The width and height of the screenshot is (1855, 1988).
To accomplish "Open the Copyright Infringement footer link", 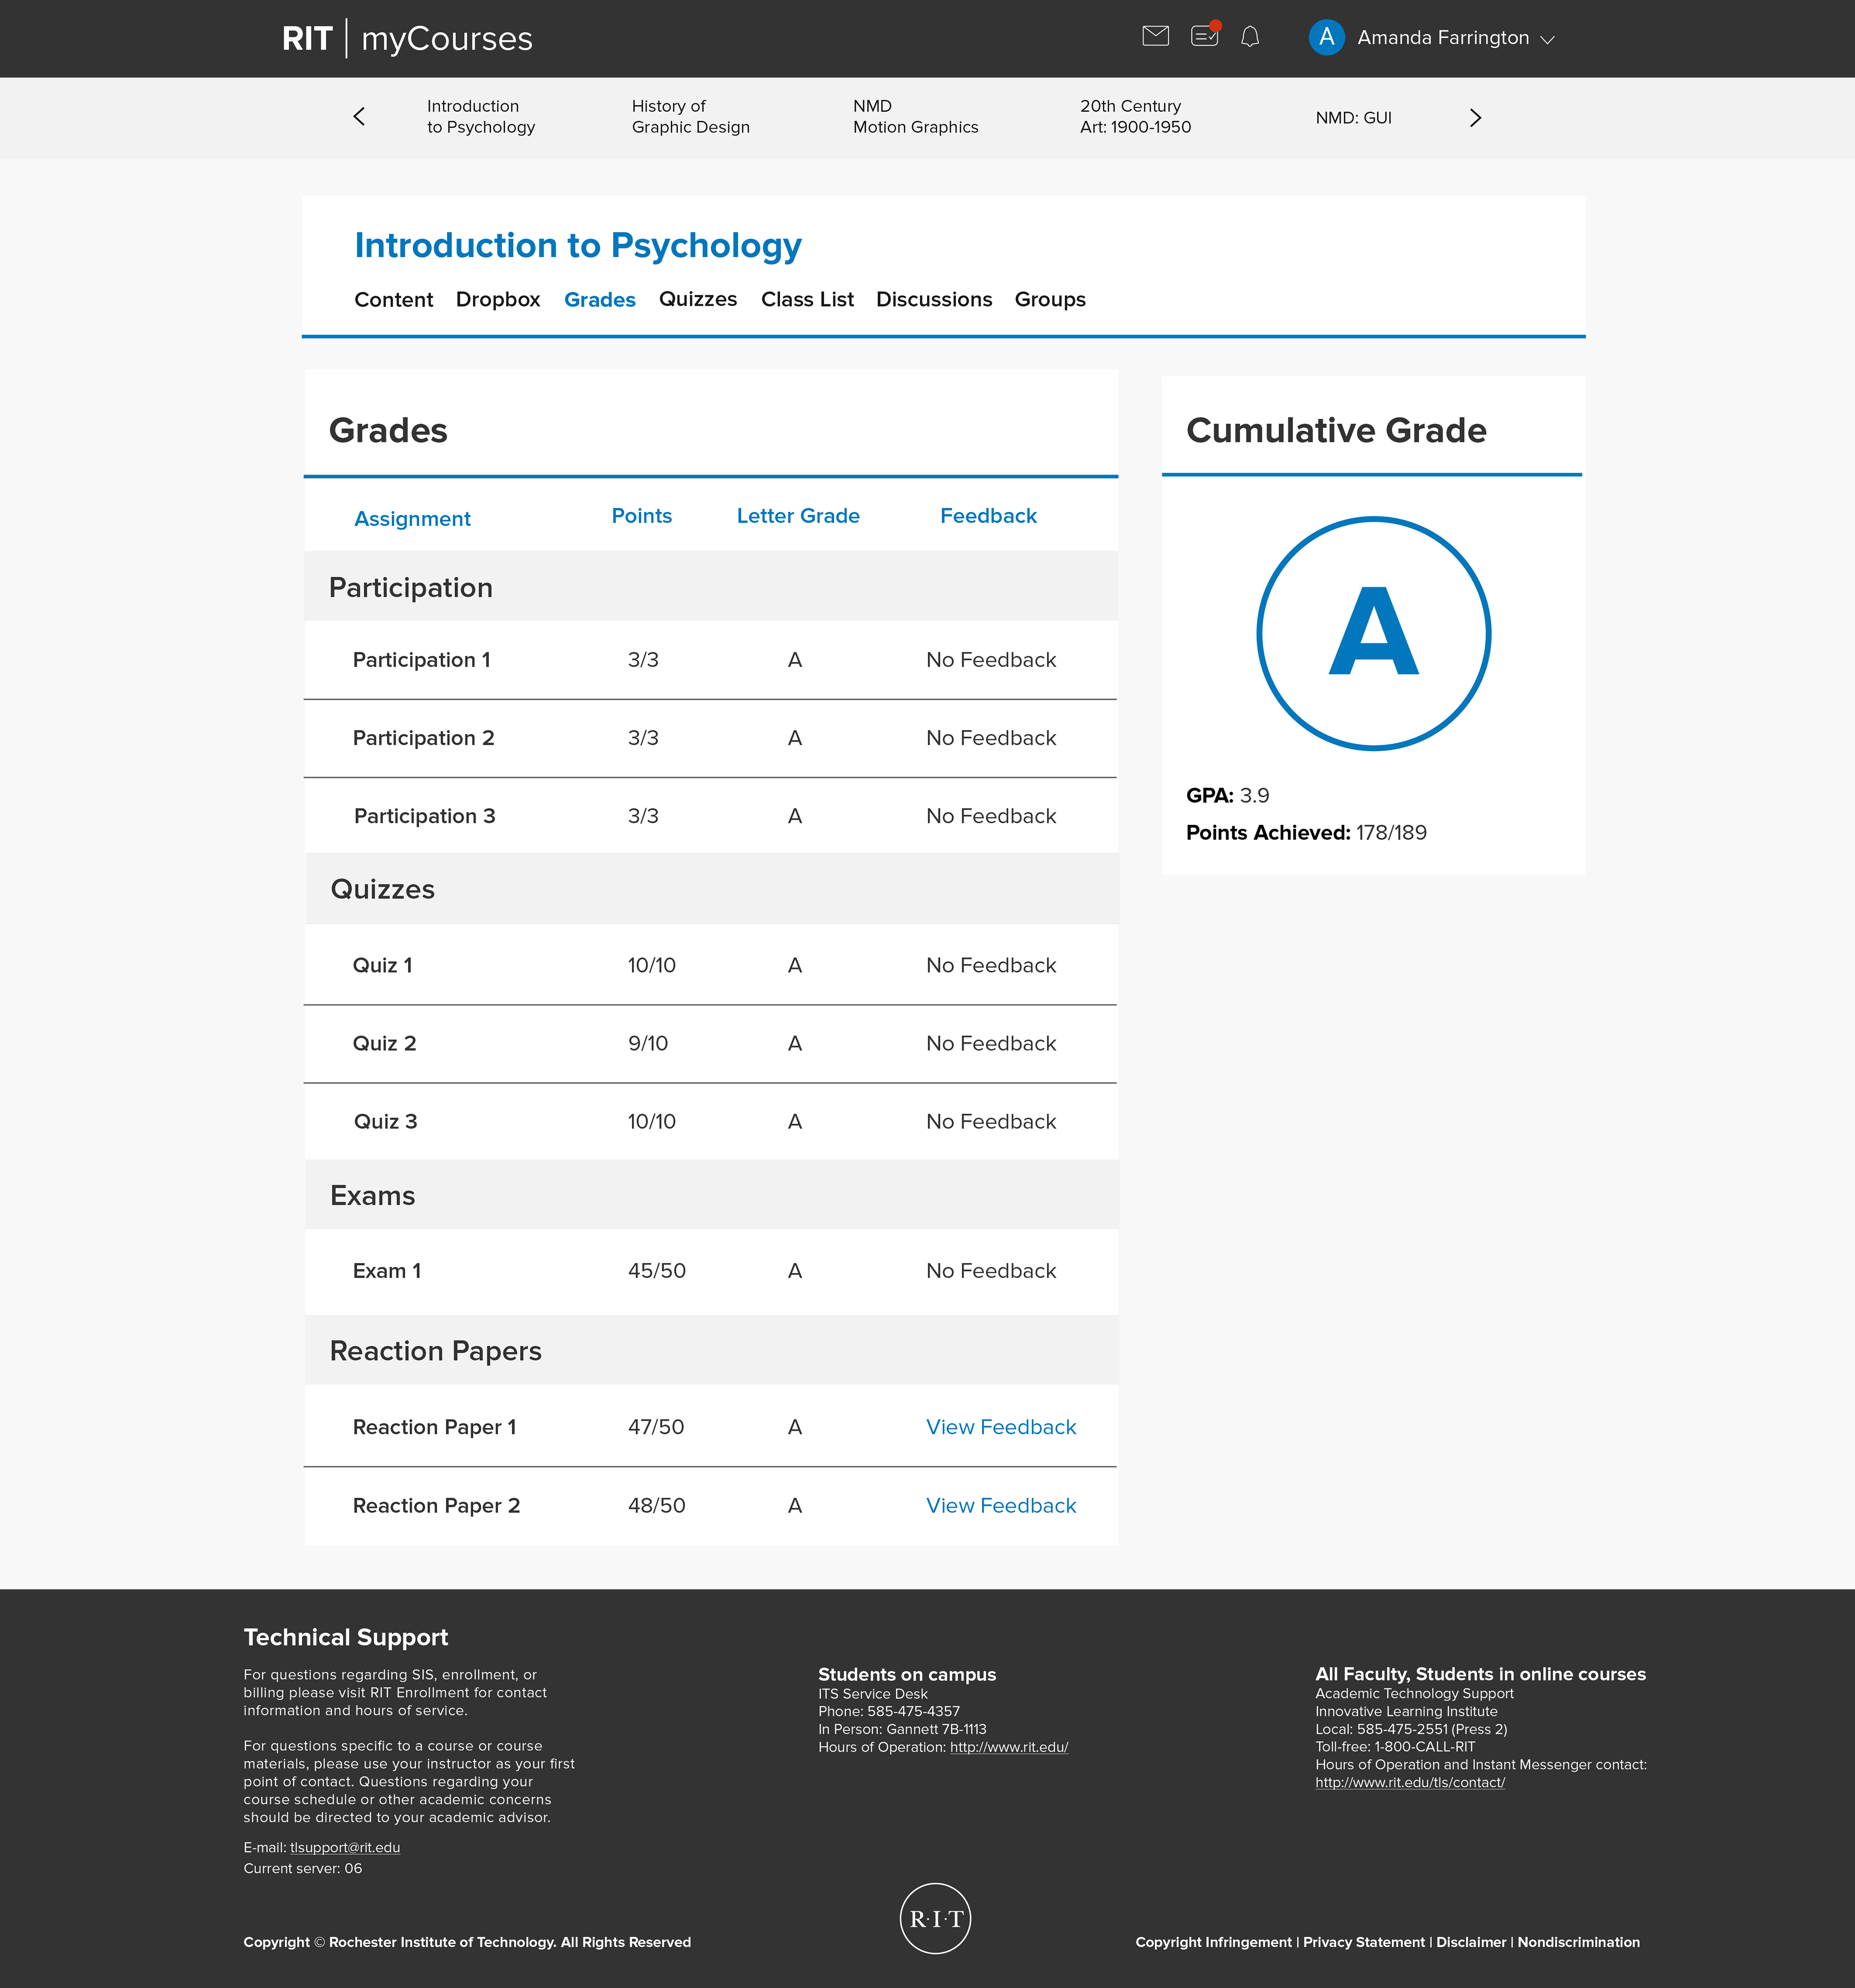I will [x=1213, y=1942].
